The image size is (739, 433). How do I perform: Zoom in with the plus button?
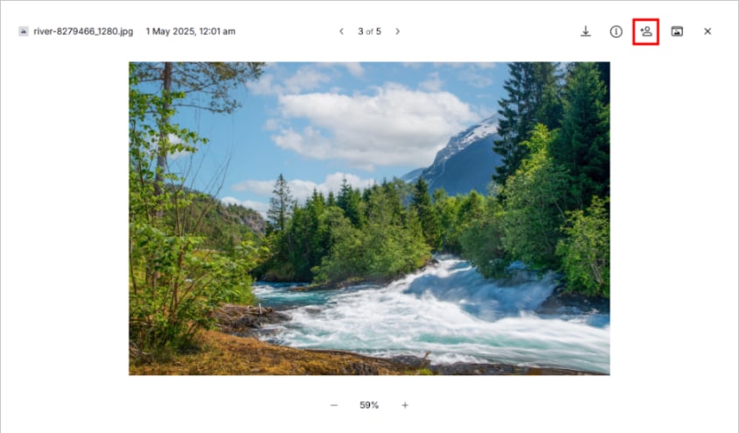click(x=405, y=405)
